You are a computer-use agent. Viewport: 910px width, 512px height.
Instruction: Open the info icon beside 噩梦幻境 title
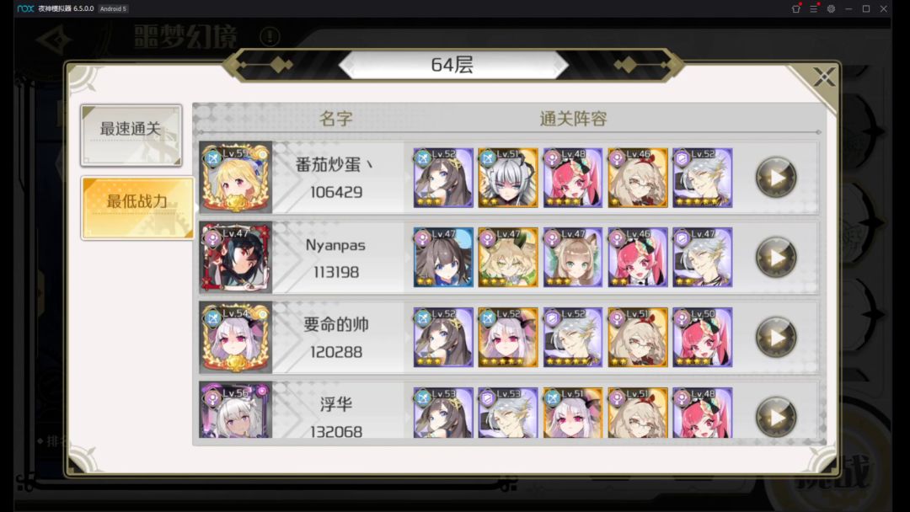coord(270,36)
